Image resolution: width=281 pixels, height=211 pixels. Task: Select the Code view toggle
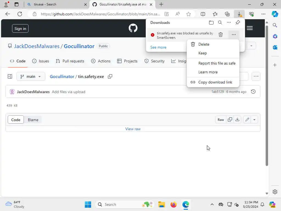(x=16, y=120)
